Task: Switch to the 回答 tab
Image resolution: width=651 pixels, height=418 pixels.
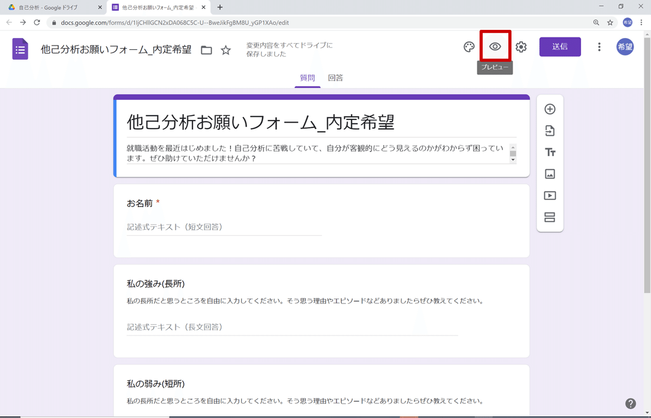Action: pyautogui.click(x=335, y=78)
